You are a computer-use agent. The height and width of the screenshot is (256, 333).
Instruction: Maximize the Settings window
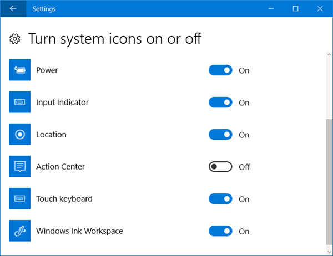pyautogui.click(x=295, y=9)
